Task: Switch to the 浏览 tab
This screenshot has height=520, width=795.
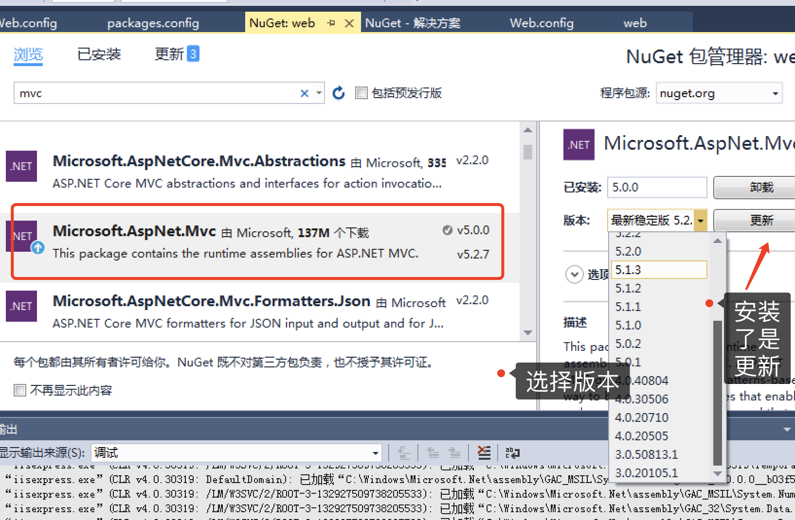Action: click(28, 54)
